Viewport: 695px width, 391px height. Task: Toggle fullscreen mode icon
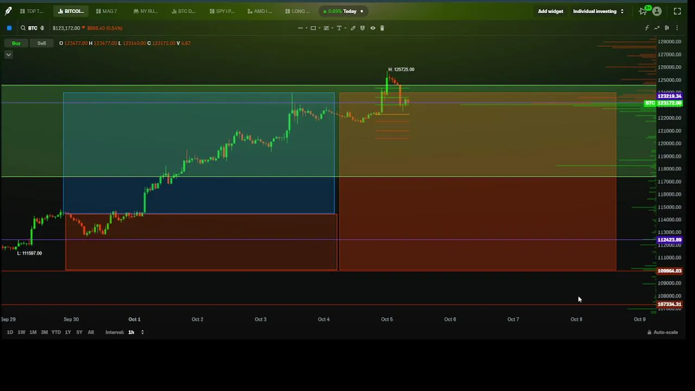677,11
